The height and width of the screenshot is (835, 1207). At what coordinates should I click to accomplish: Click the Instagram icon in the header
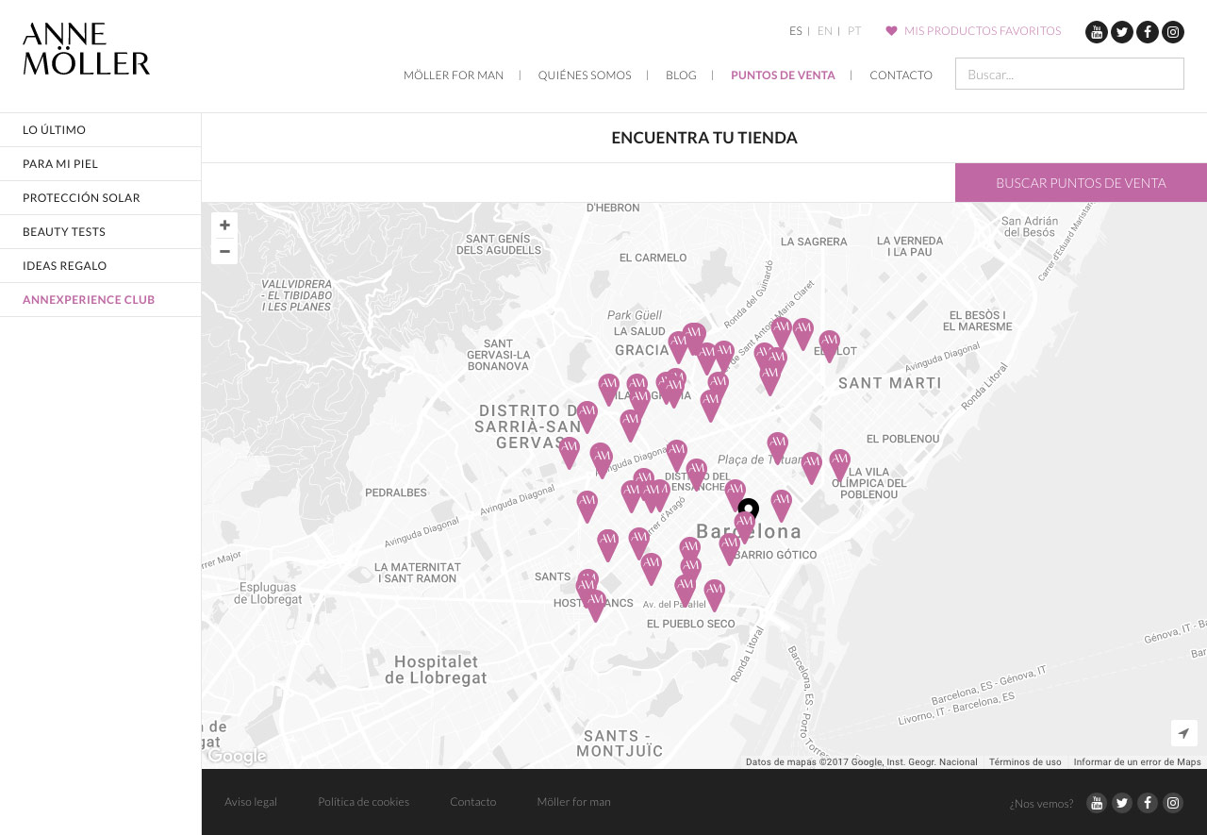(x=1173, y=32)
